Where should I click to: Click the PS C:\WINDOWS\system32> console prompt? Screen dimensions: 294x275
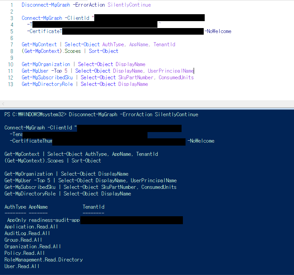click(35, 114)
